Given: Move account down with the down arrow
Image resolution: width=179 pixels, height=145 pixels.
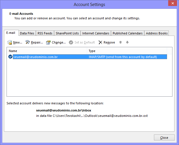Looking at the screenshot, I should click(127, 42).
